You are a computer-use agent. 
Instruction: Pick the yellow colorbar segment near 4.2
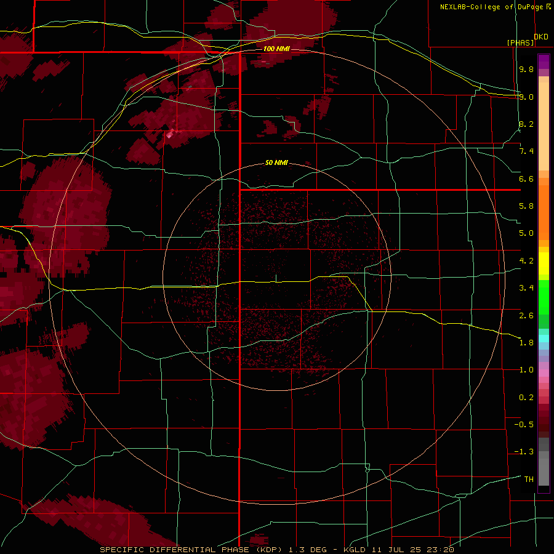click(544, 263)
